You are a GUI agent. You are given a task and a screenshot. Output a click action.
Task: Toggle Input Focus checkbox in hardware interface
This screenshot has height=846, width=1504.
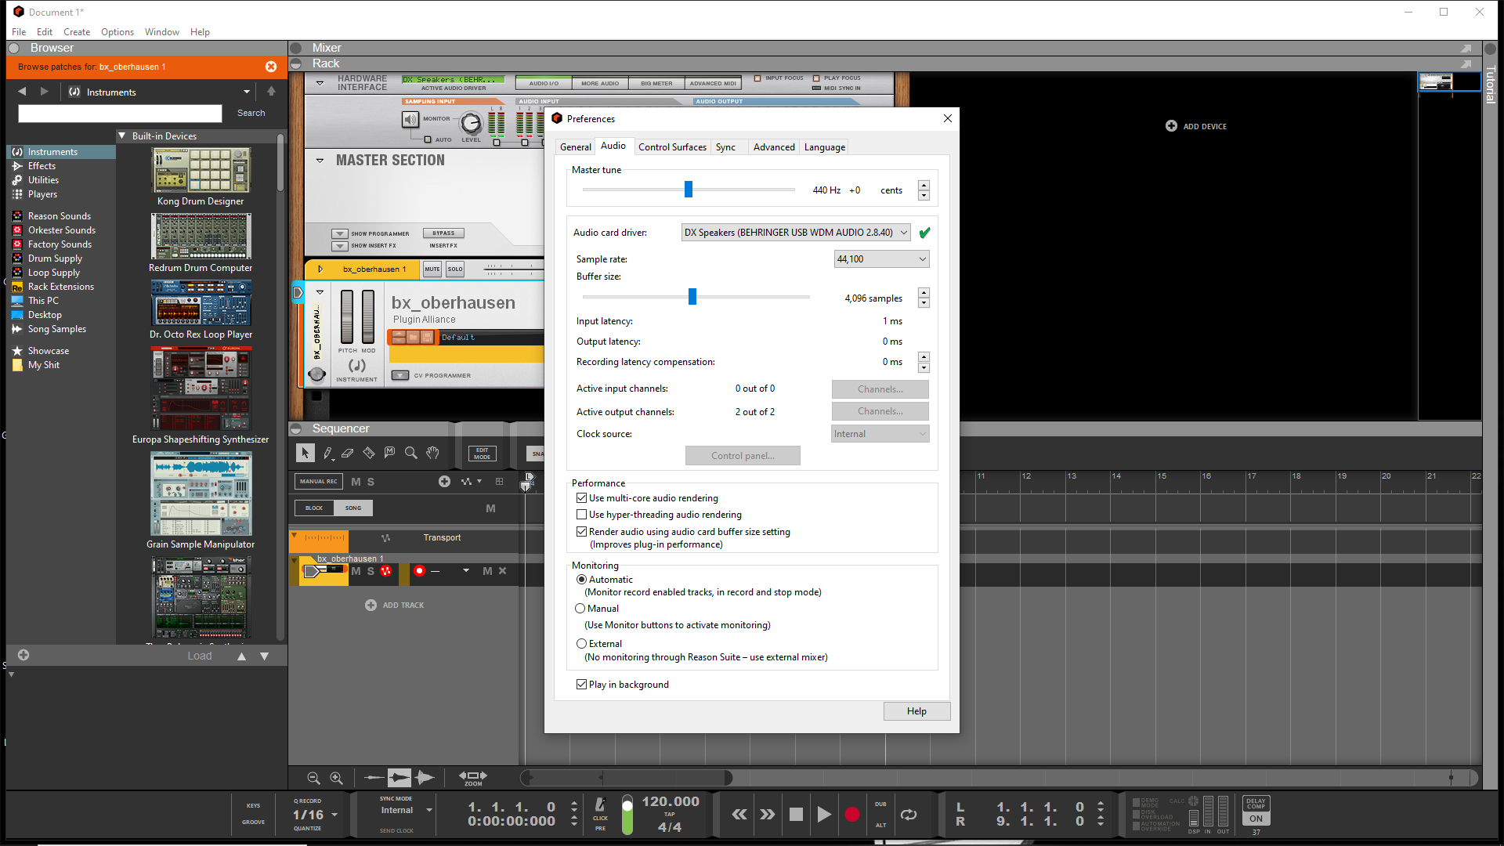[x=757, y=78]
